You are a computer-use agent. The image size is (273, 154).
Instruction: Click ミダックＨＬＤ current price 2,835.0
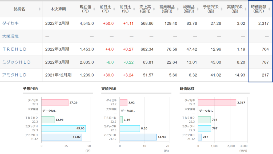87,62
